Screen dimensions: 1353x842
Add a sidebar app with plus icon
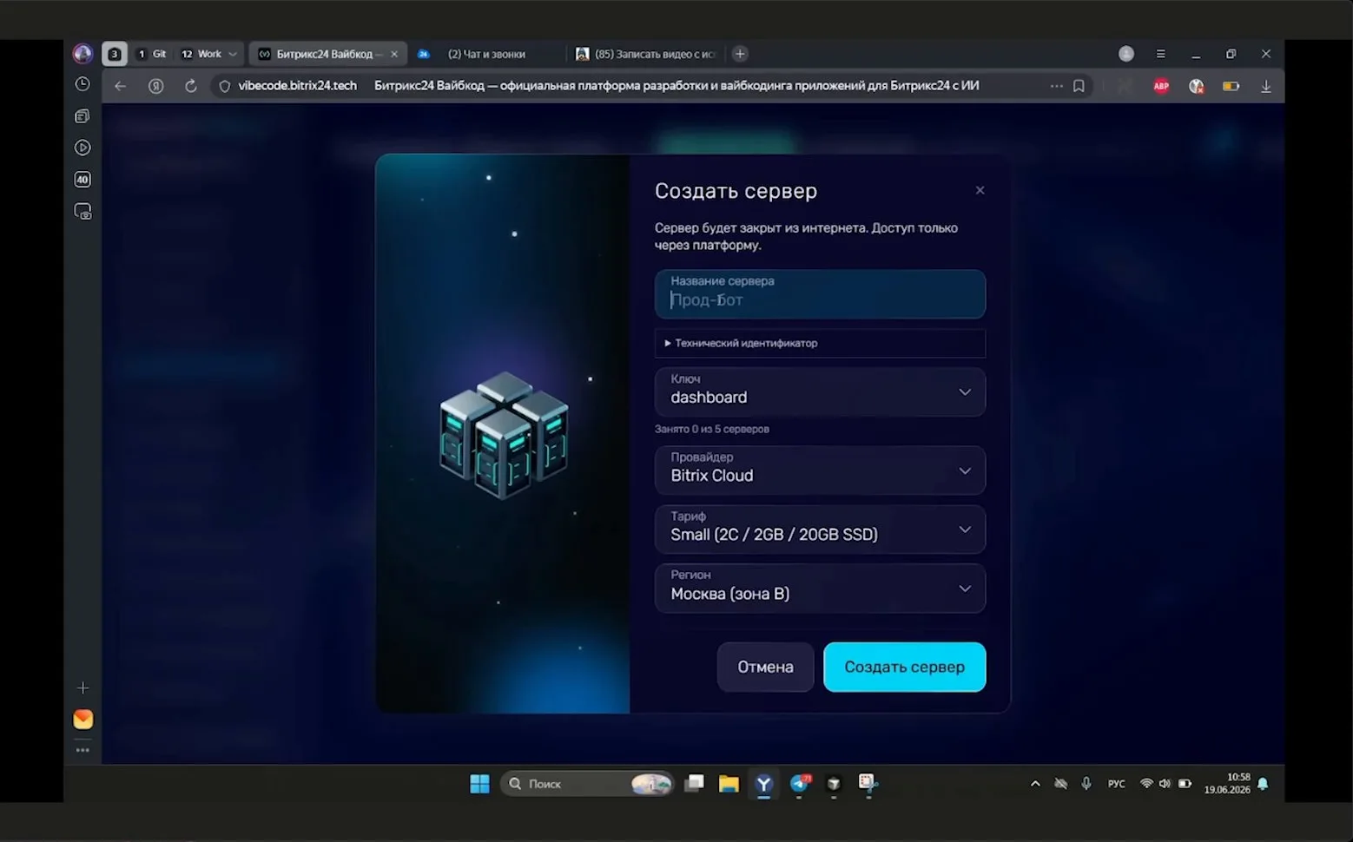tap(82, 688)
